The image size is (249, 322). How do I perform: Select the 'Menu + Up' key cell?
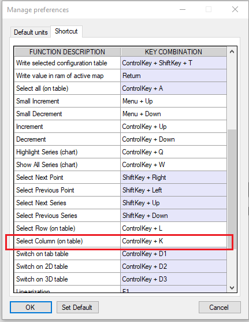[174, 101]
